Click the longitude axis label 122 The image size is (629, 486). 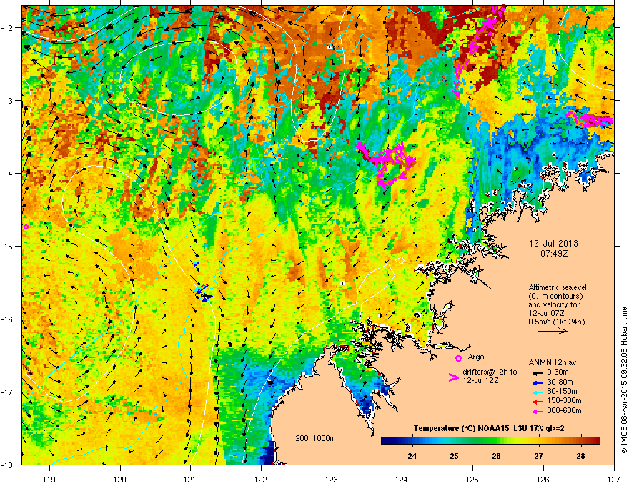(261, 479)
